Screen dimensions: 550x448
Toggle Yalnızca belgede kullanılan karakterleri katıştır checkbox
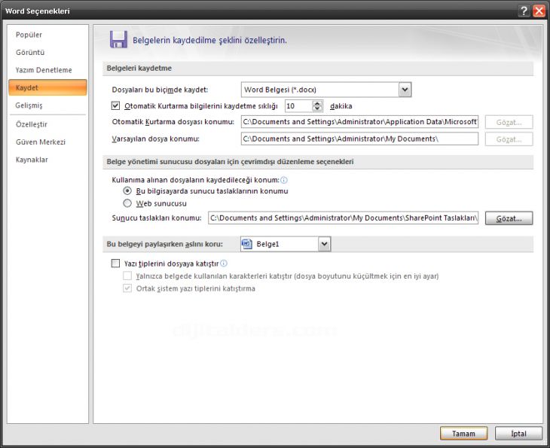[127, 276]
